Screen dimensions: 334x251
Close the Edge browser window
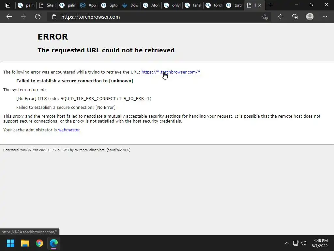(326, 5)
